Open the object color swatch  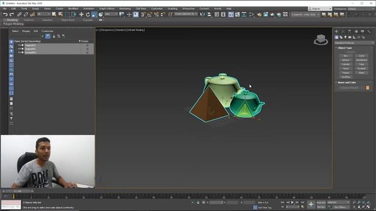(368, 88)
